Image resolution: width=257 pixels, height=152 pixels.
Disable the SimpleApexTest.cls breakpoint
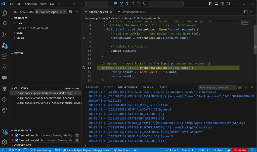[x=17, y=140]
